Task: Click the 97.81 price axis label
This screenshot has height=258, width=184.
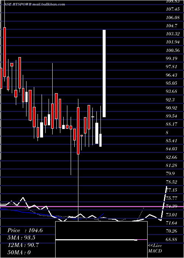Action: (x=172, y=67)
